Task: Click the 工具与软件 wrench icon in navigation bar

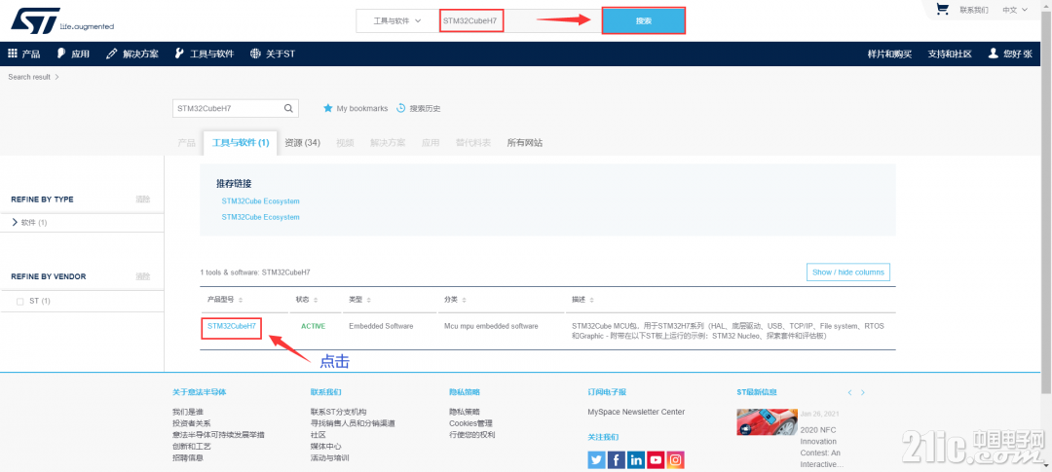Action: [178, 54]
